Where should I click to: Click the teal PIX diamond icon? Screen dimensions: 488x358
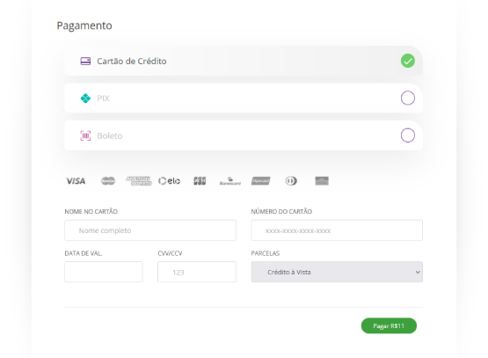coord(85,99)
